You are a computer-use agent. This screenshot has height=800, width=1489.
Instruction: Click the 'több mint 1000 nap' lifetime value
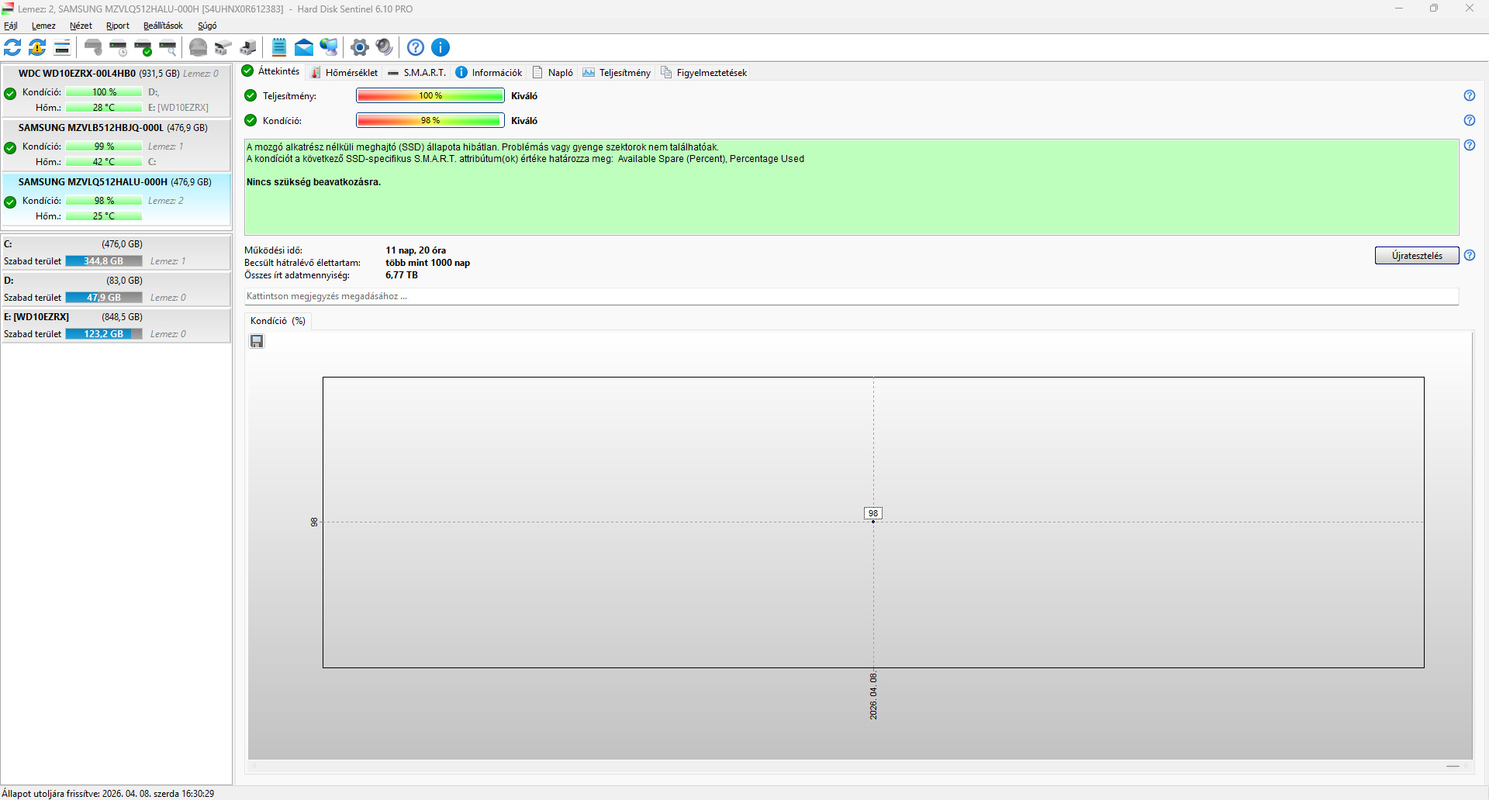[x=428, y=263]
